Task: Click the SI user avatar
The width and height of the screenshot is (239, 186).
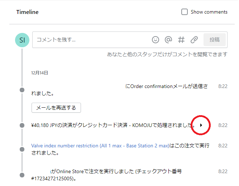Action: [x=22, y=40]
